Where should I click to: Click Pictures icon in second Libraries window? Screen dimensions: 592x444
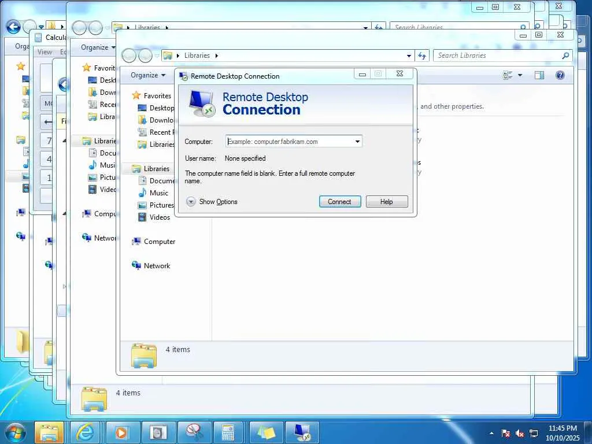click(92, 177)
